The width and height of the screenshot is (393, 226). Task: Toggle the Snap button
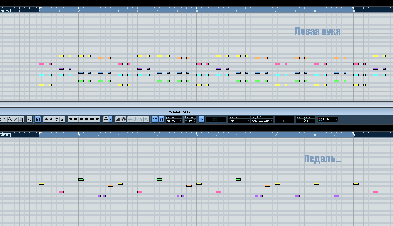pos(202,119)
